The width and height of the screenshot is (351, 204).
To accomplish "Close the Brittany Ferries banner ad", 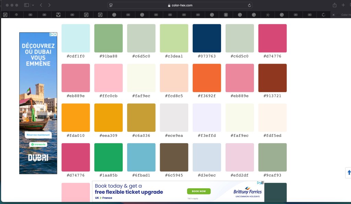I will (x=262, y=183).
